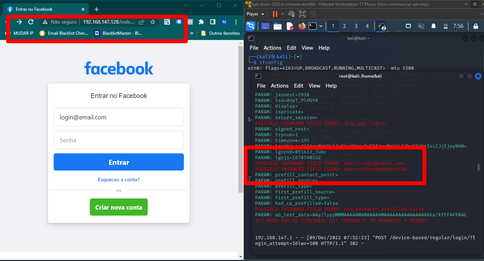Launch Firefox from the Kali panel

302,26
